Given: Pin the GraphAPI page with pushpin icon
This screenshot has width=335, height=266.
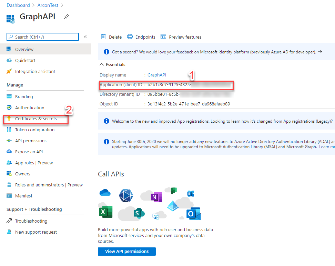Looking at the screenshot, I should click(67, 17).
